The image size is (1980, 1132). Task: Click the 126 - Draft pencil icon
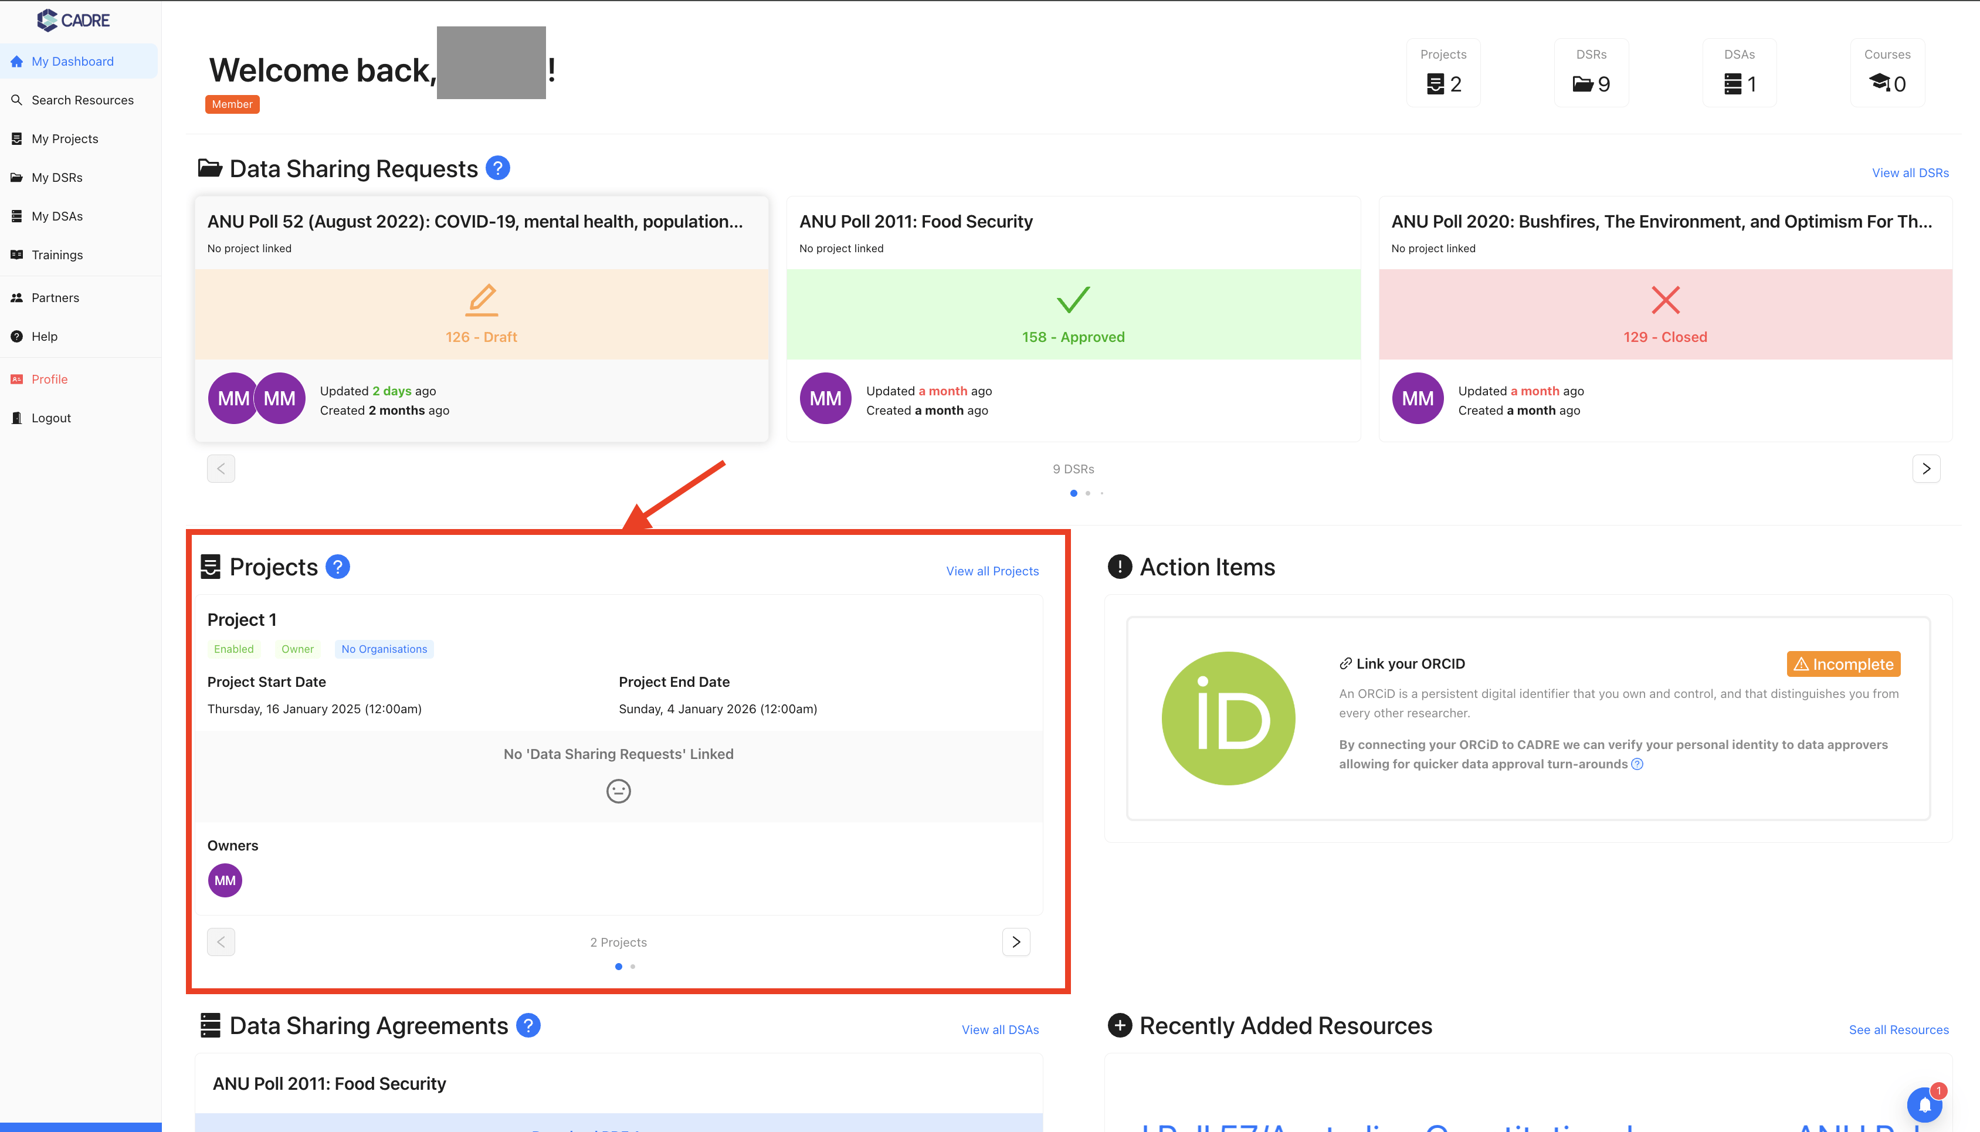481,300
